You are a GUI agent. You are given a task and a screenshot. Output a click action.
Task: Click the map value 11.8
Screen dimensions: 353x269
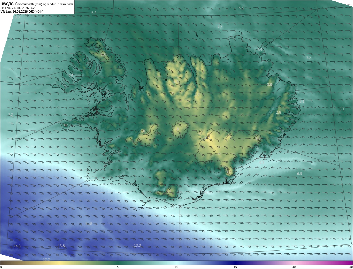[89, 224]
